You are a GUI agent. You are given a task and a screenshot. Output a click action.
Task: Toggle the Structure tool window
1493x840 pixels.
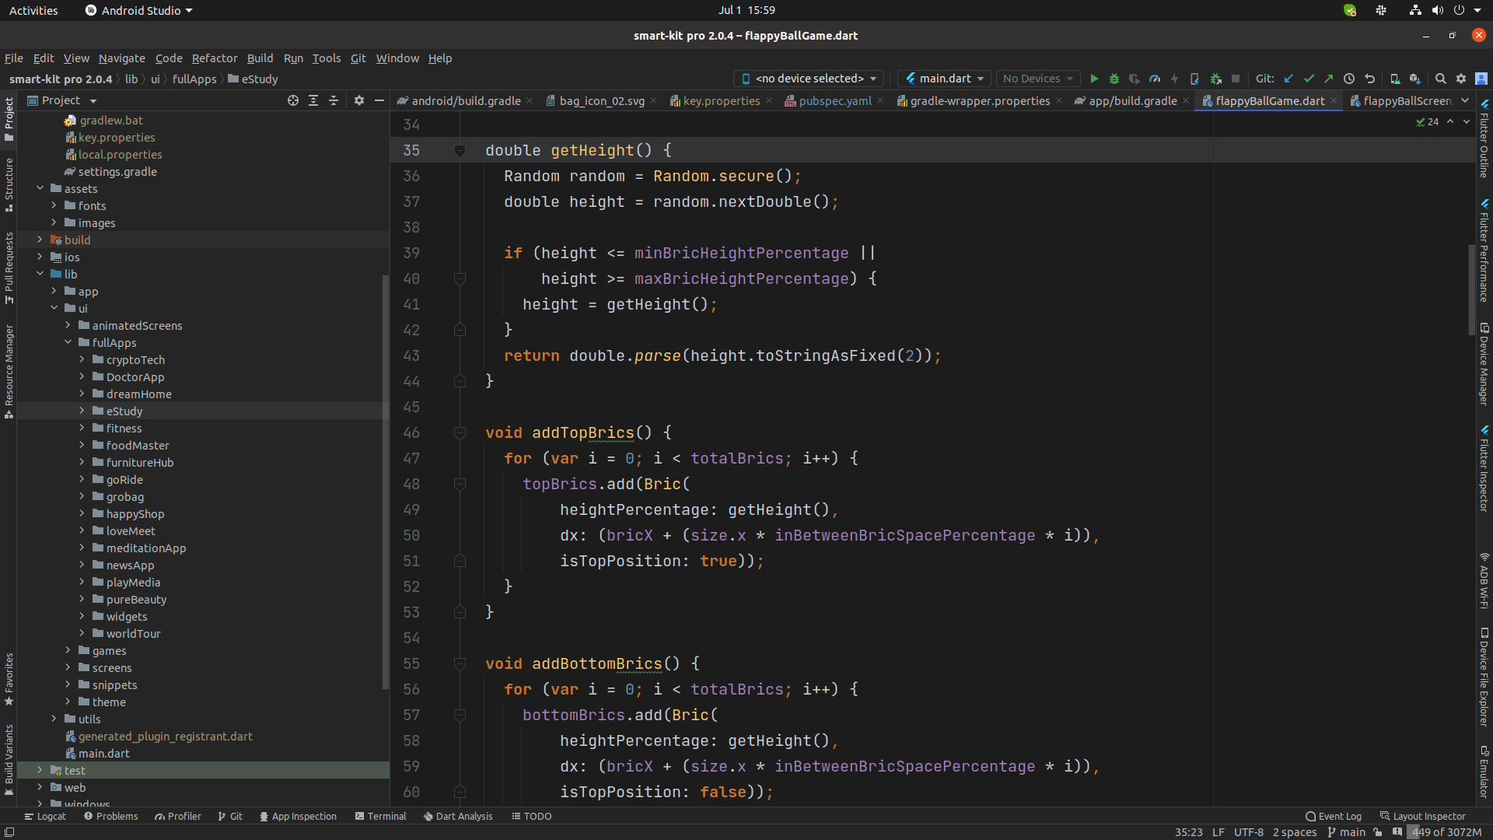(9, 185)
